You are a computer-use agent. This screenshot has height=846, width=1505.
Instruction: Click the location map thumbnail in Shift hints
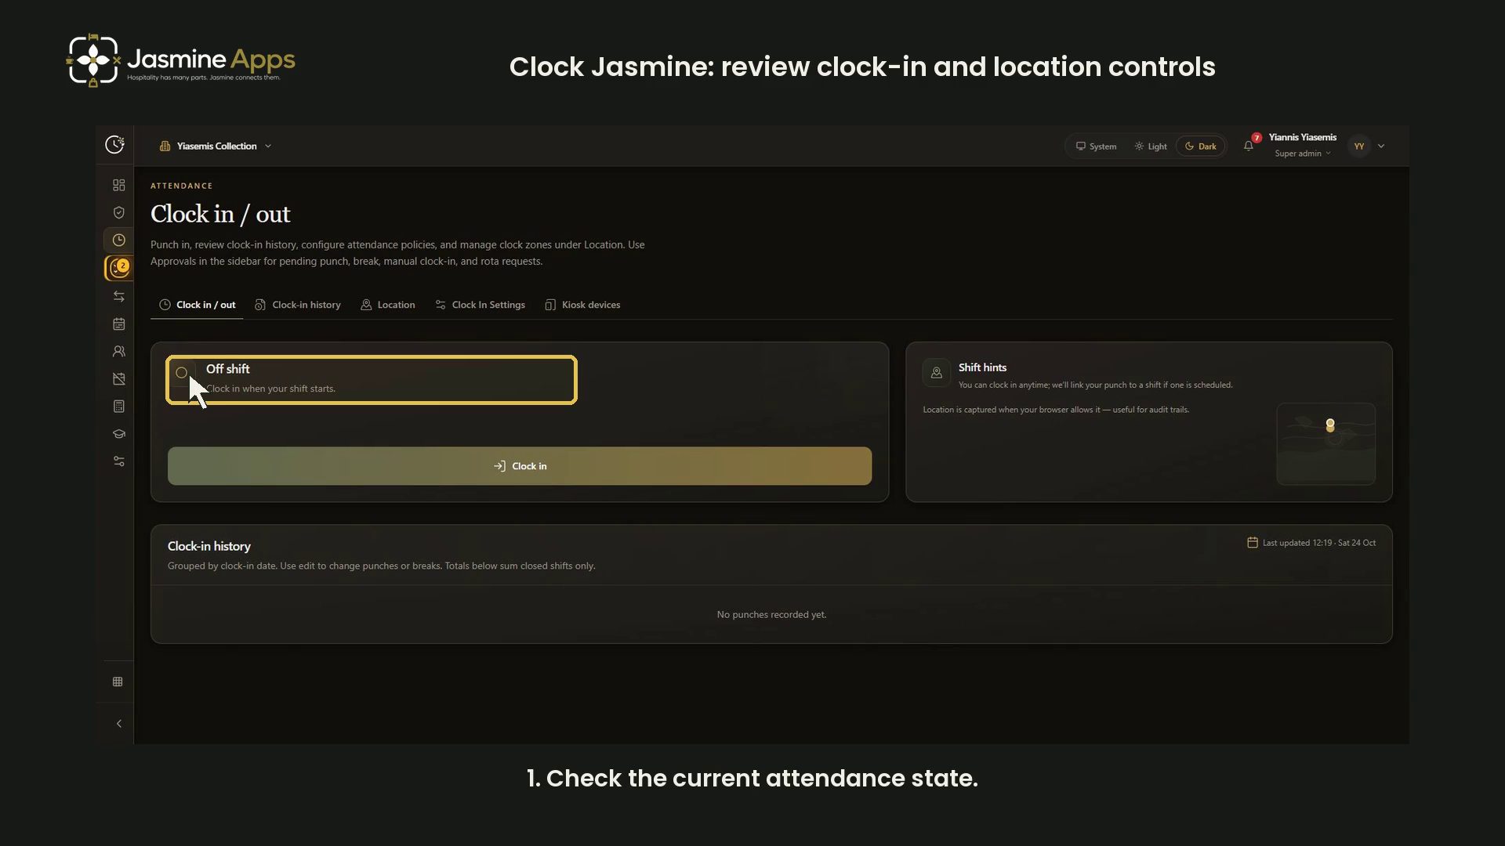(x=1325, y=444)
